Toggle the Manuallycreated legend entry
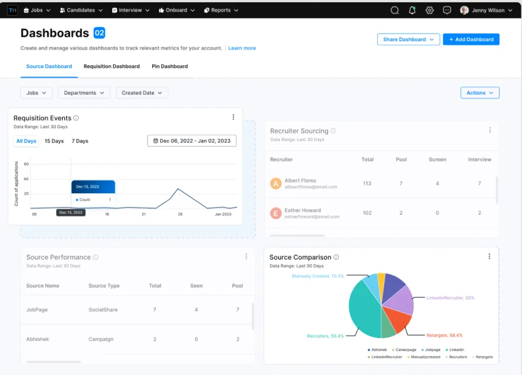The image size is (522, 375). pyautogui.click(x=424, y=357)
